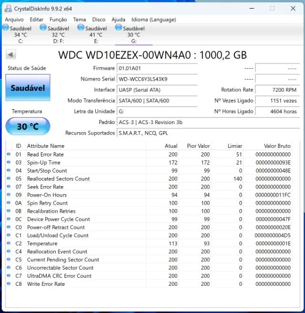Click status dot of Write Error Rate row
Viewport: 305px width, 313px height.
pos(9,283)
